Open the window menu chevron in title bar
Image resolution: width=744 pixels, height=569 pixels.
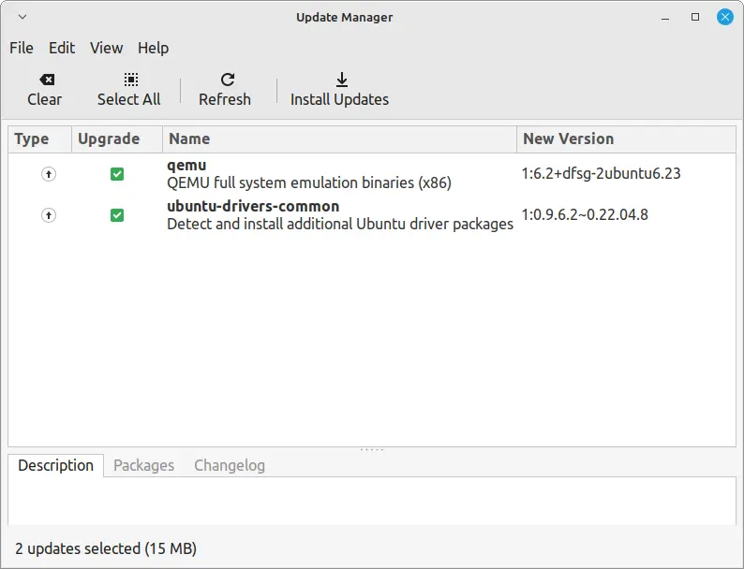[x=22, y=17]
